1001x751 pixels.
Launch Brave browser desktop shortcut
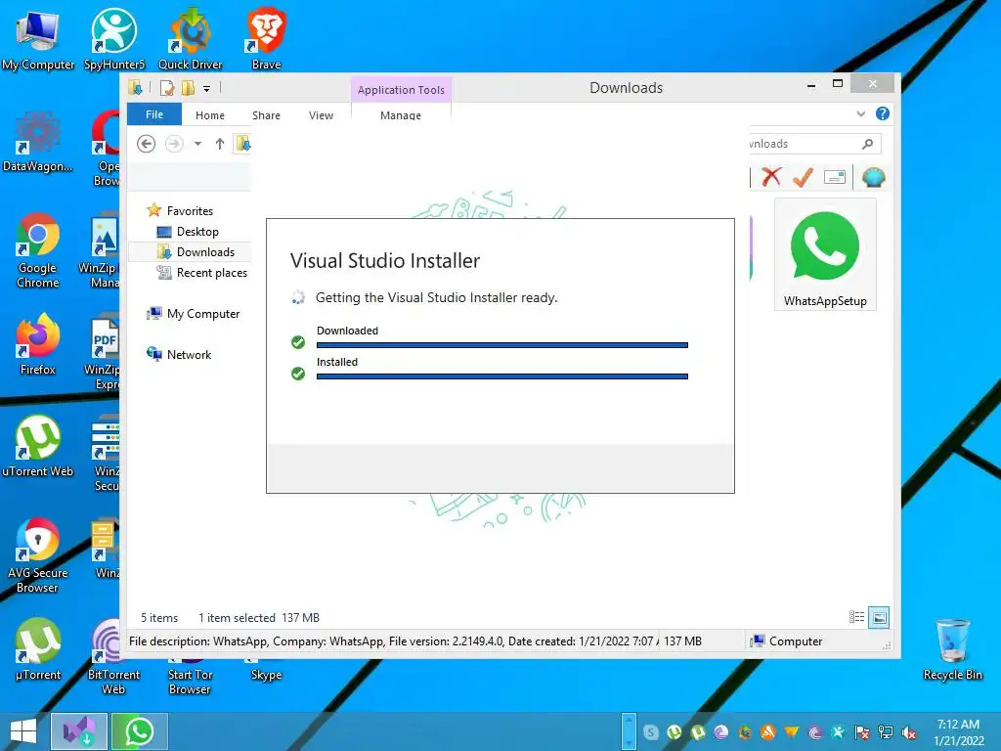(266, 39)
